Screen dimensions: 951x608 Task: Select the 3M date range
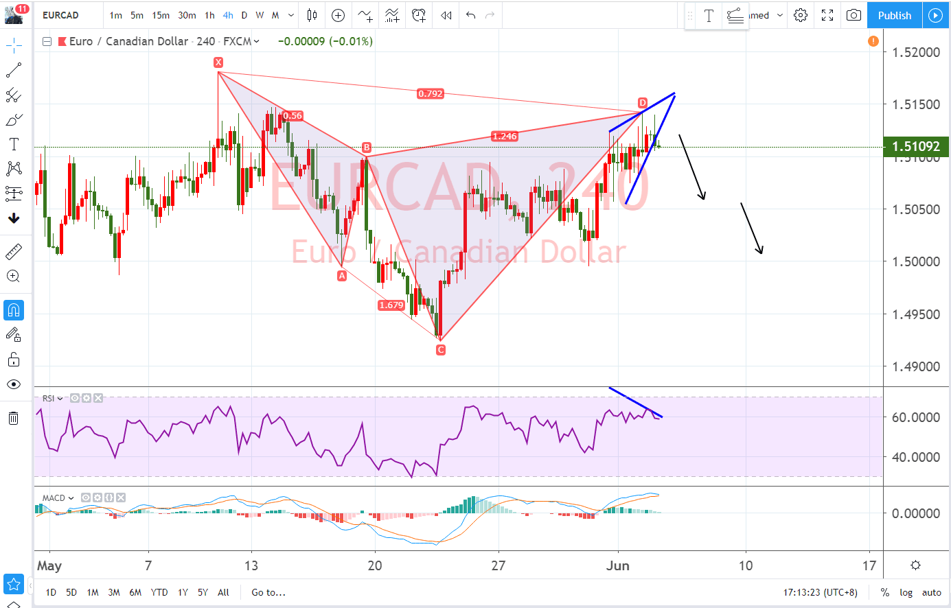click(x=114, y=592)
